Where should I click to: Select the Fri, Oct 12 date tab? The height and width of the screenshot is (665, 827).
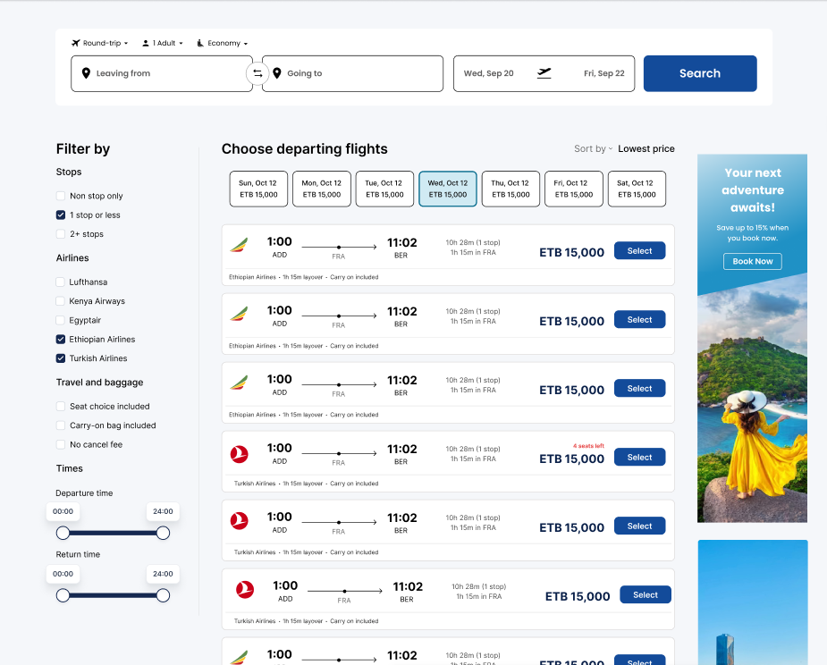(574, 189)
